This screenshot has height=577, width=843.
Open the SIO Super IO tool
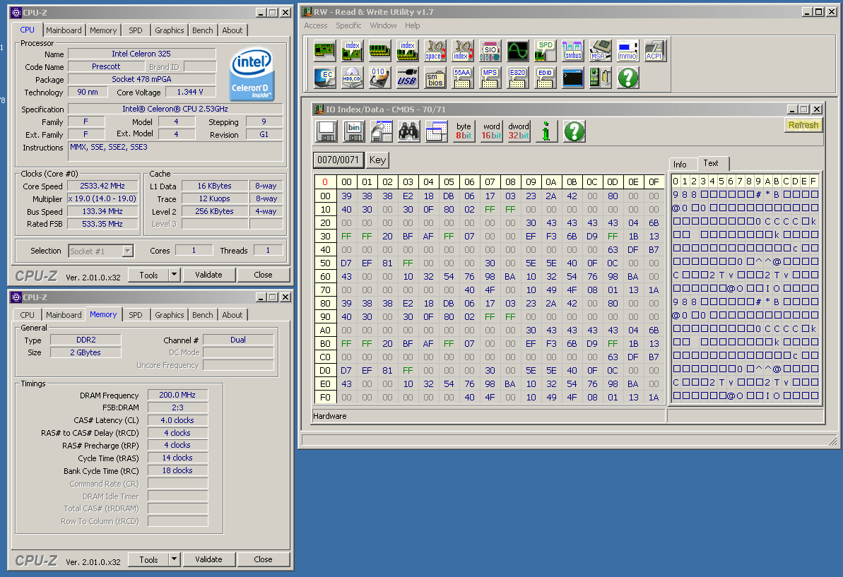(490, 51)
